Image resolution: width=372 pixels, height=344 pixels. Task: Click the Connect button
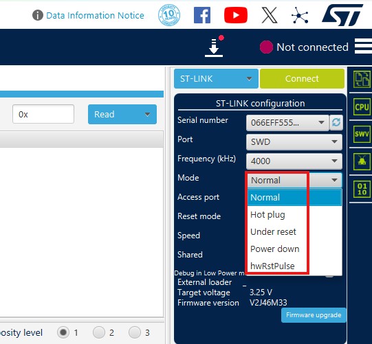302,79
